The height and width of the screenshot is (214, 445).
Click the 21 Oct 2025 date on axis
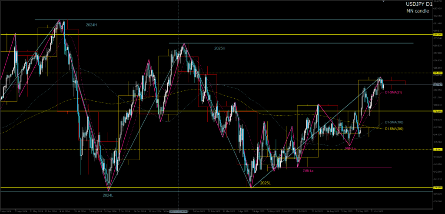(x=376, y=211)
